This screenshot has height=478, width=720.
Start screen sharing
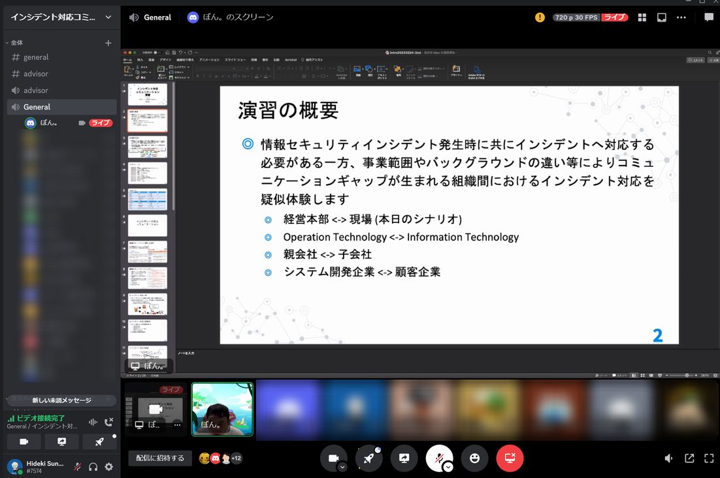[404, 458]
